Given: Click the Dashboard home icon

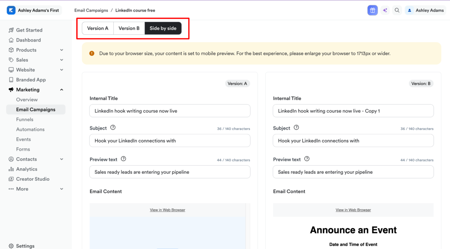Looking at the screenshot, I should (11, 40).
